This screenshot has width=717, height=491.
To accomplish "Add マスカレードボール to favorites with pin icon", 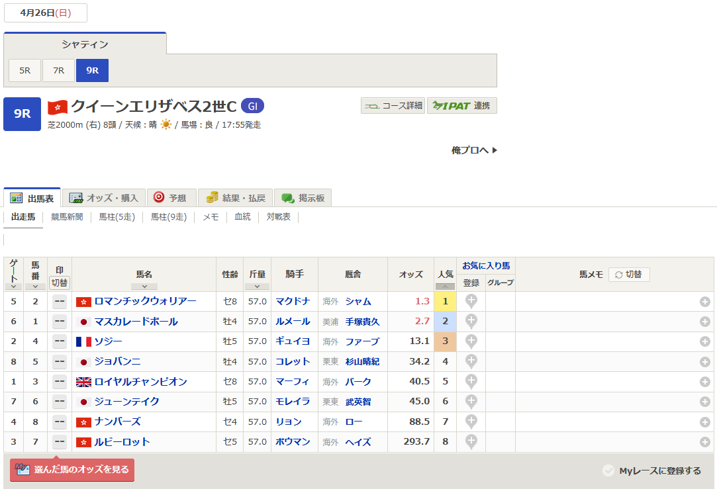I will pos(471,322).
